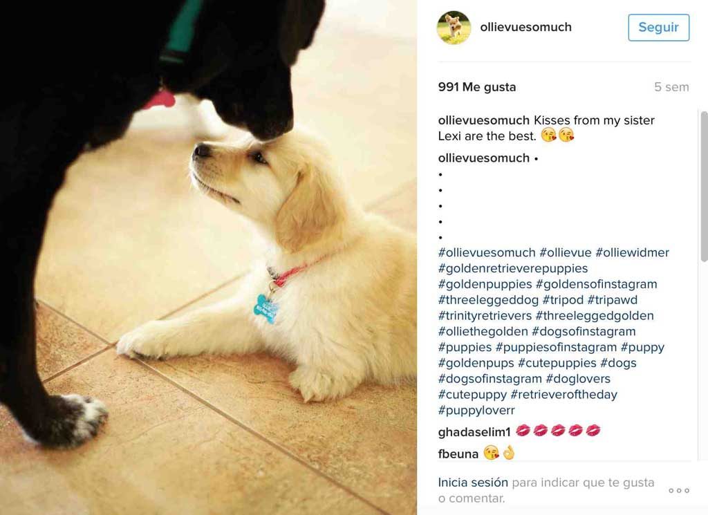Open the #threeleggeddog hashtag
This screenshot has height=515, width=708.
coord(488,300)
